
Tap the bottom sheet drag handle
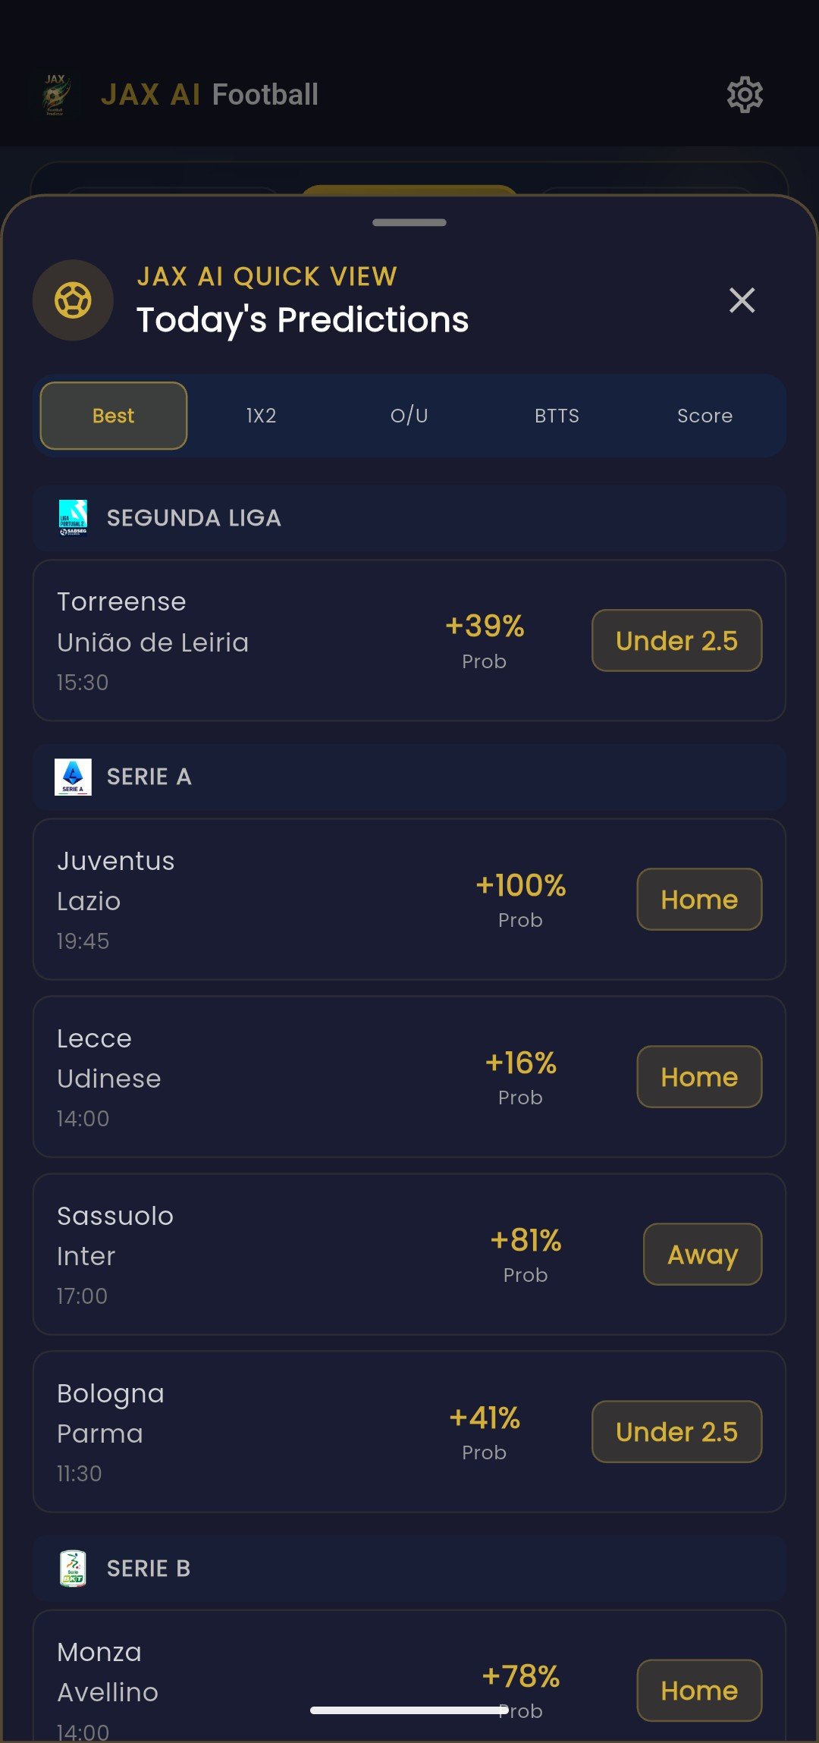(x=409, y=222)
